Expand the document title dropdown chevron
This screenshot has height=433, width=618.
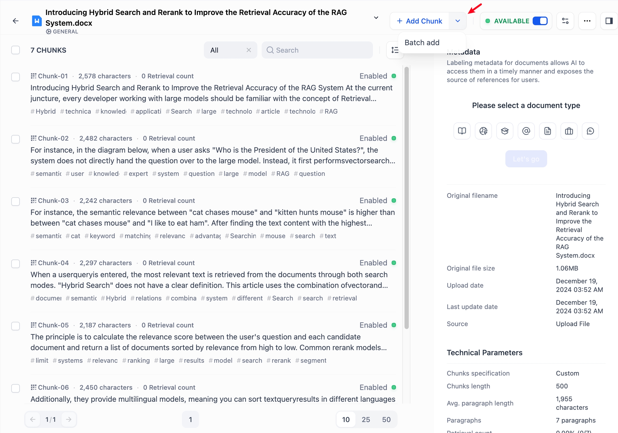[376, 18]
